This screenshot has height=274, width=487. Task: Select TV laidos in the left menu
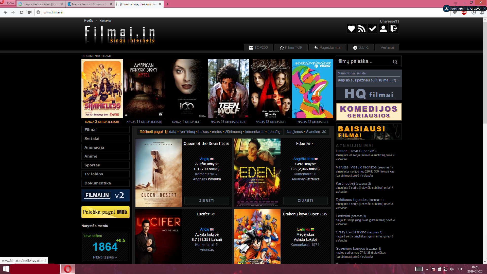106,174
